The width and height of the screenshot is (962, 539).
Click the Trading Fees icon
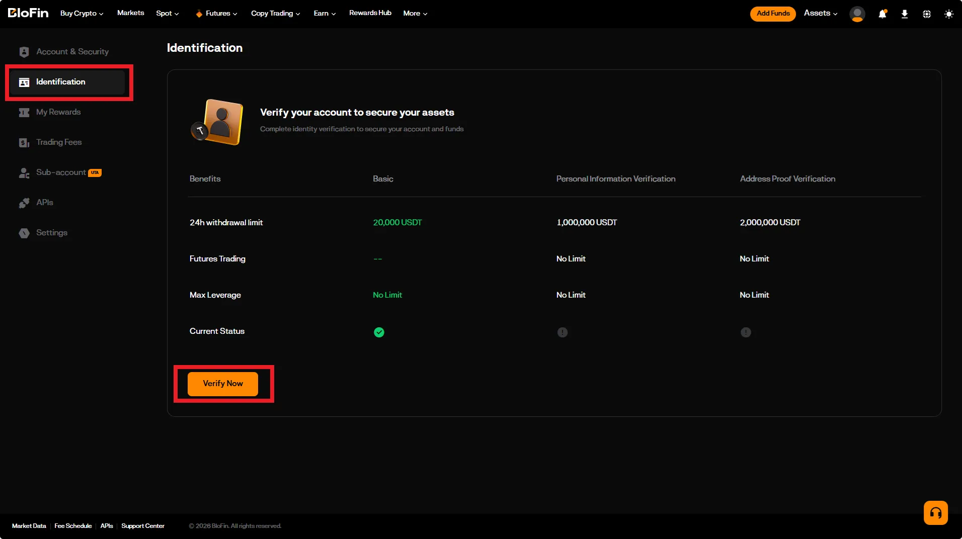24,142
